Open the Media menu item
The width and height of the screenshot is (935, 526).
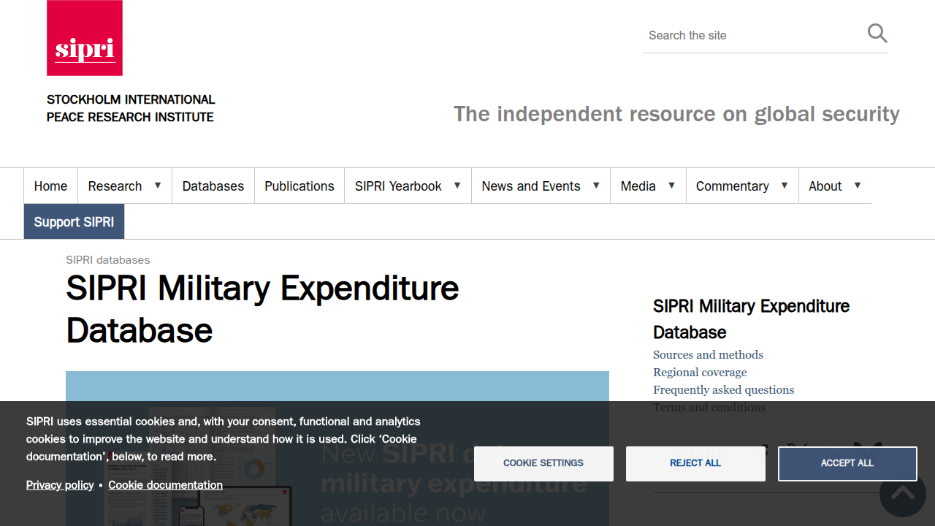(x=638, y=186)
